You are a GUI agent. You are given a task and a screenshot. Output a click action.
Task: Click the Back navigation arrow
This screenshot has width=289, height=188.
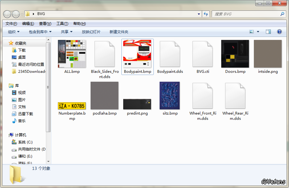[7, 14]
